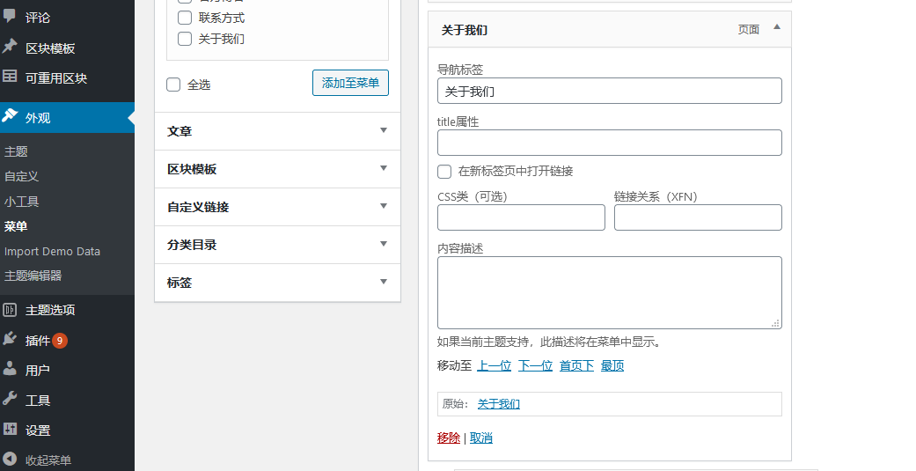
Task: Click the 可重用区块 table icon
Action: [10, 76]
